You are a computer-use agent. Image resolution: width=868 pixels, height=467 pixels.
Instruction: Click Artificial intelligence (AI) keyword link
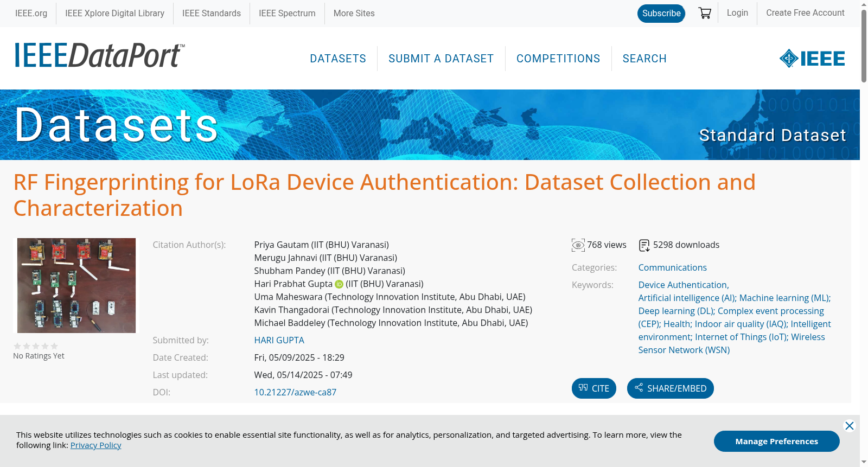(687, 298)
